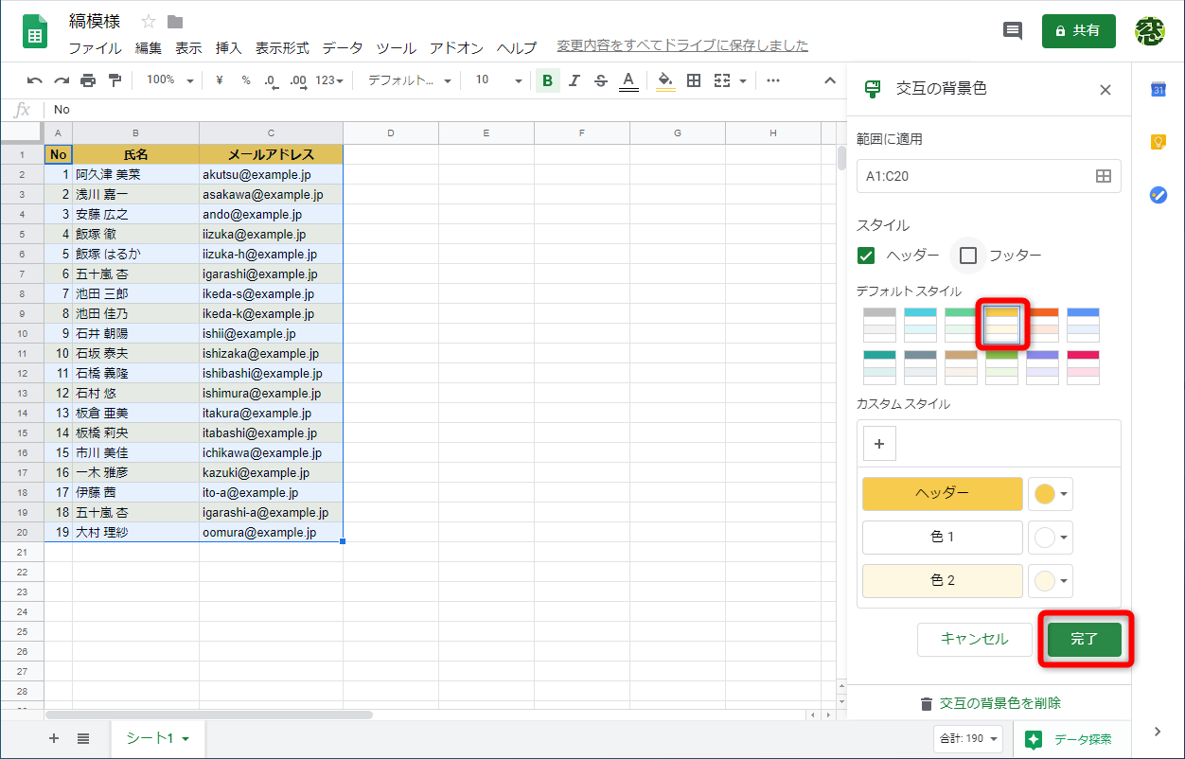
Task: Click the print icon
Action: (88, 80)
